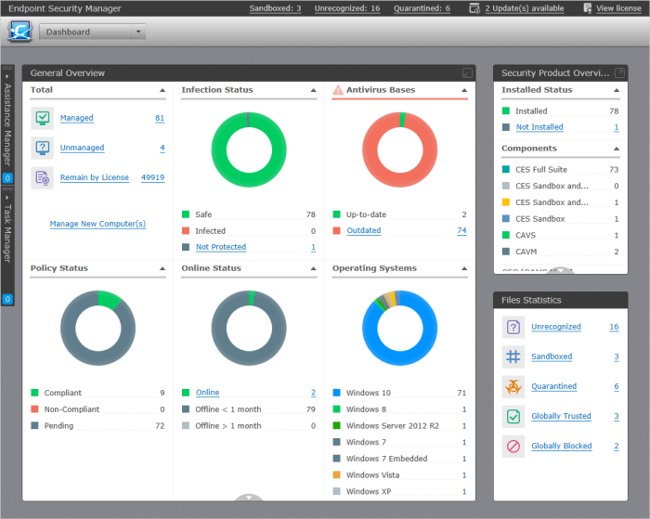Click the Unrecognized files icon

click(x=513, y=327)
